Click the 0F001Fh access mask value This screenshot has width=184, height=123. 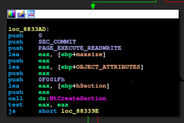[x=52, y=80]
